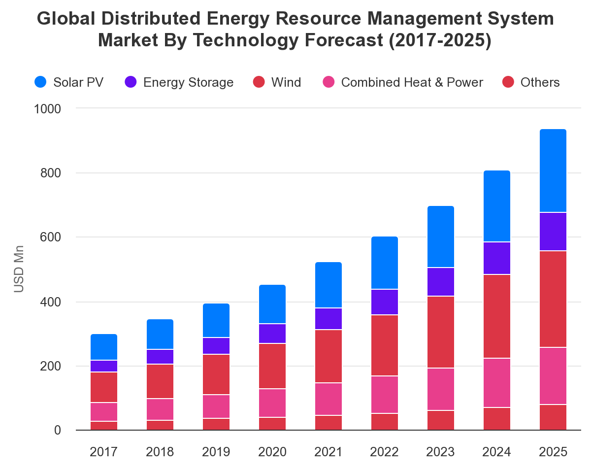Pick the purple Energy Storage segment for 2020
Screen dimensions: 591x473
(x=272, y=334)
